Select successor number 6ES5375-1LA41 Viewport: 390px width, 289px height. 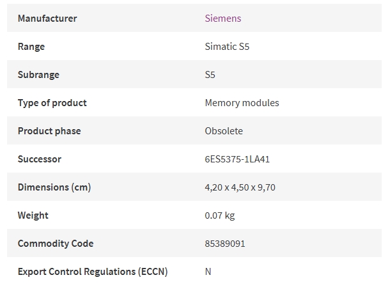pos(237,159)
